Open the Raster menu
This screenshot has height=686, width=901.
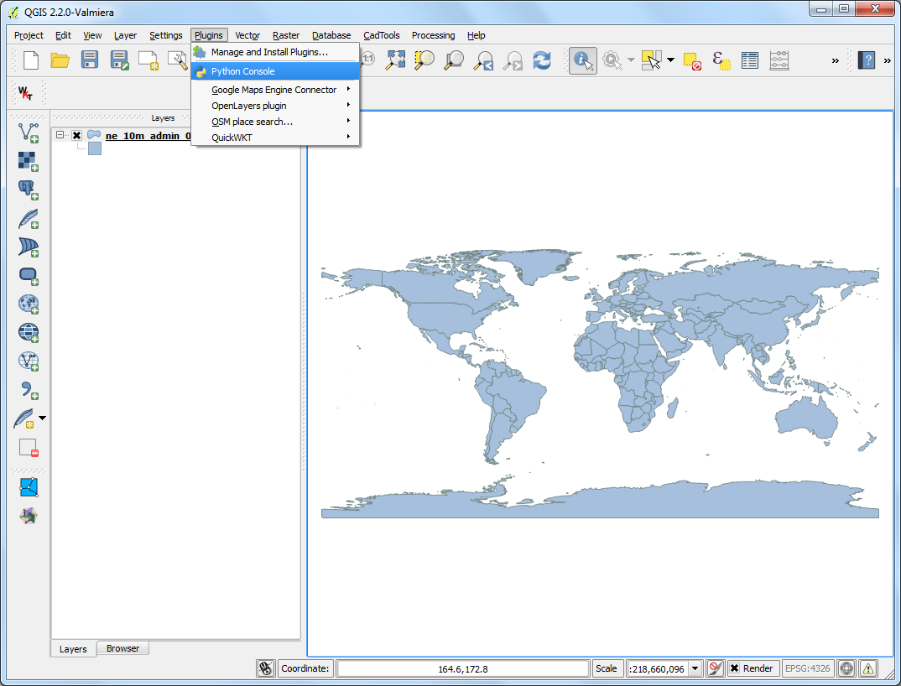[286, 35]
